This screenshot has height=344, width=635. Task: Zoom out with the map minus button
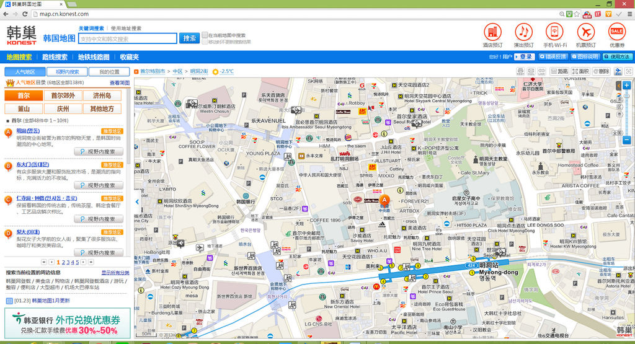pyautogui.click(x=626, y=140)
